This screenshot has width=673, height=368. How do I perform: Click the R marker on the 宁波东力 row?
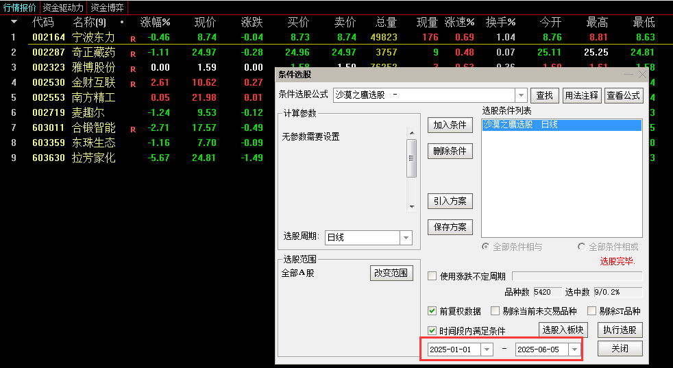(133, 39)
